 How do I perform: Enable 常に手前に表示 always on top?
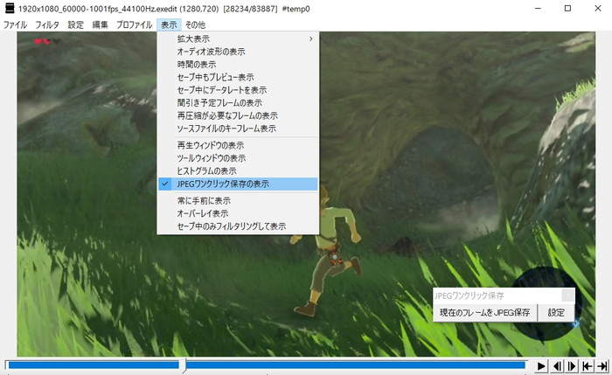pos(238,200)
